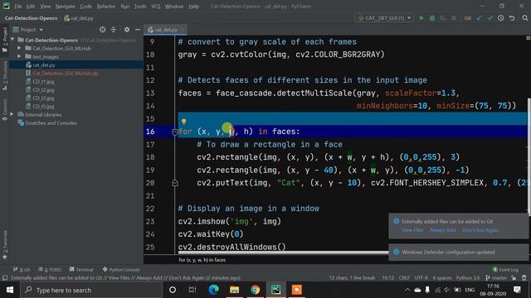Click View Files link in Git notification
This screenshot has height=298, width=531.
pos(412,230)
